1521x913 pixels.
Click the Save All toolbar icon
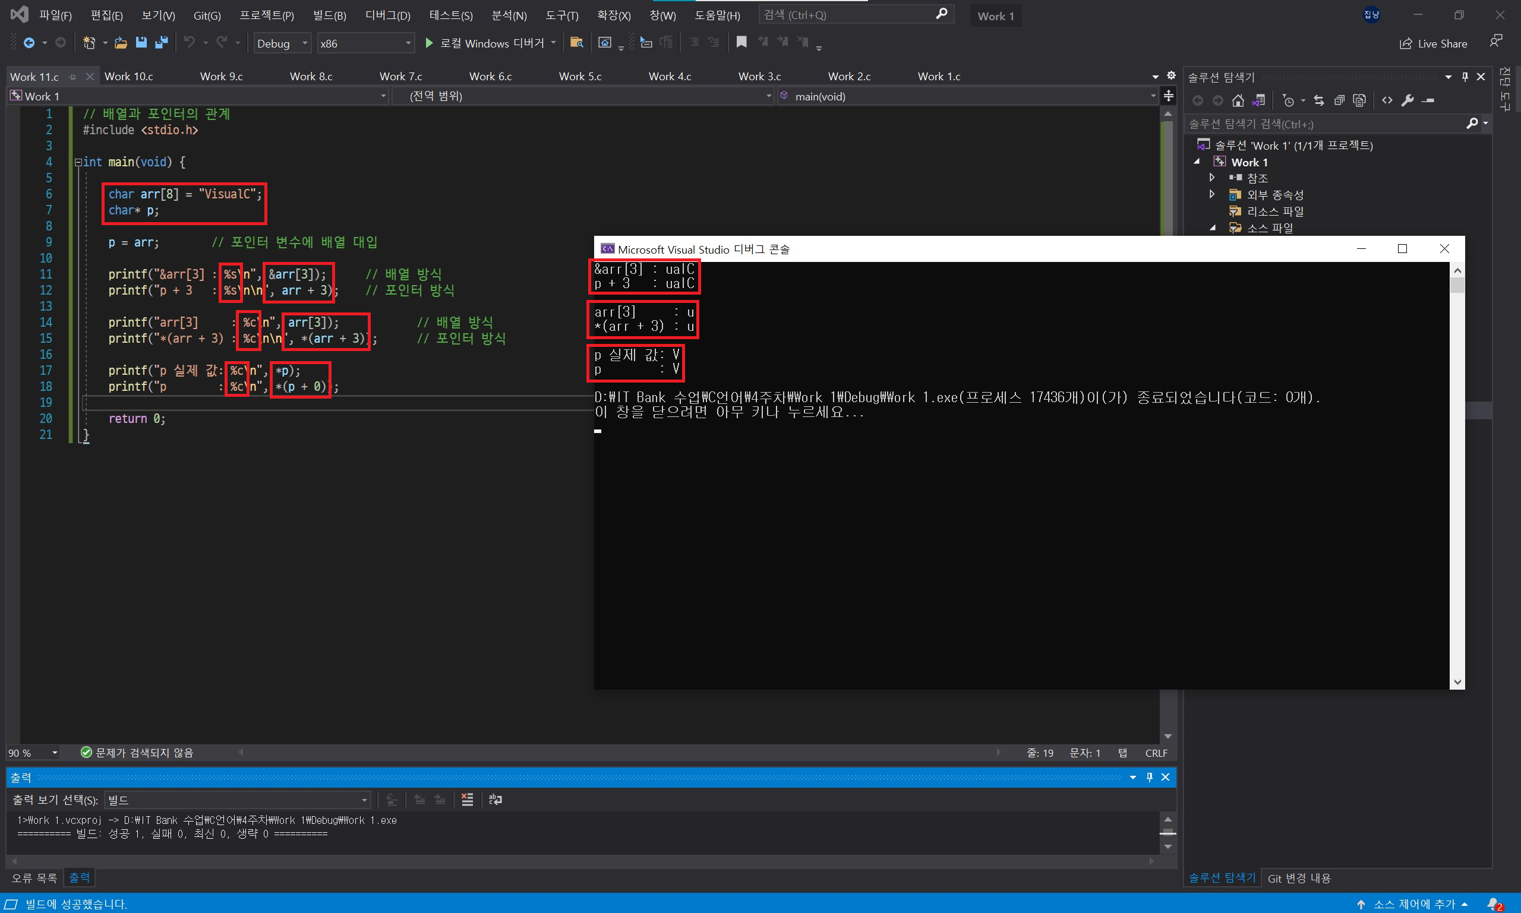tap(162, 42)
